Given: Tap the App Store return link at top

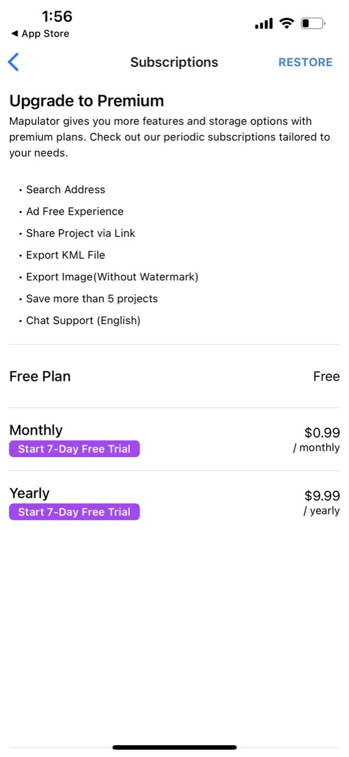Looking at the screenshot, I should click(x=39, y=34).
